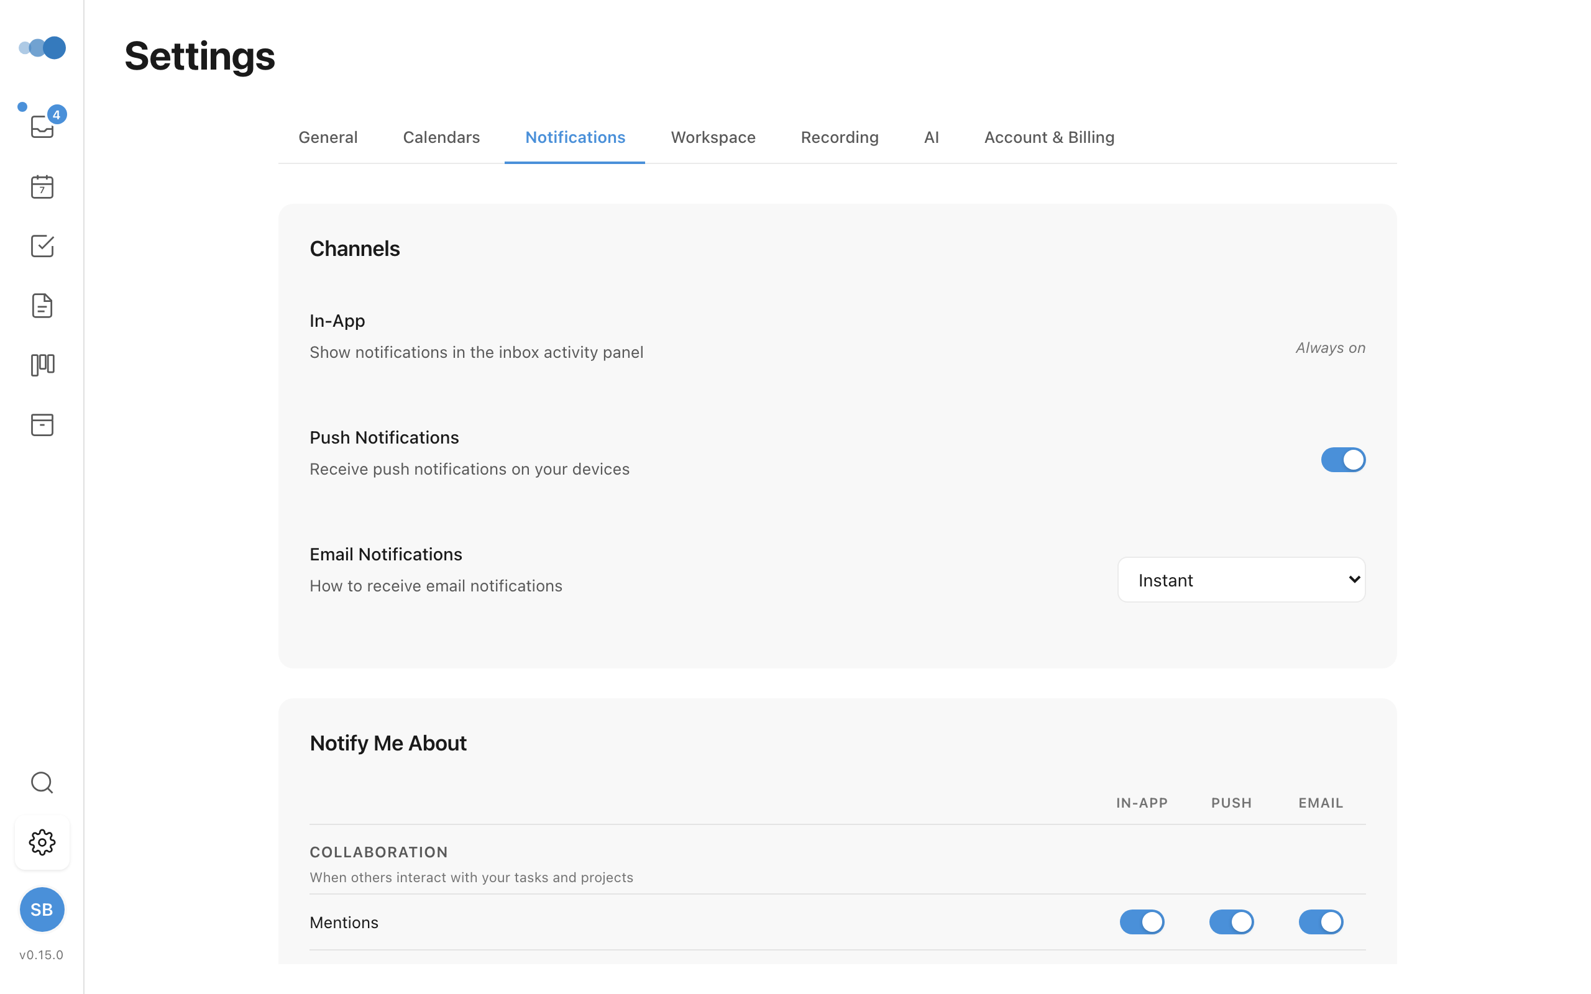The height and width of the screenshot is (994, 1591).
Task: Open the Calendar view in the sidebar
Action: 42,187
